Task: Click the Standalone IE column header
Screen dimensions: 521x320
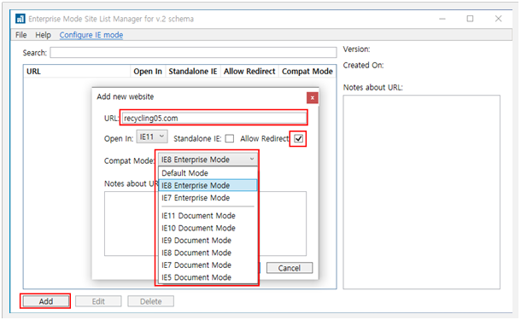Action: tap(193, 72)
